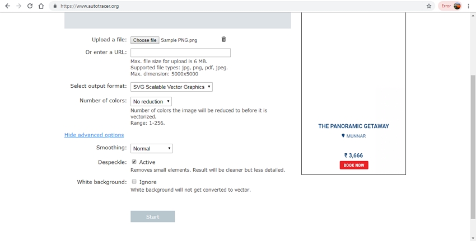
Task: Click the BOOK NOW ad button
Action: 354,165
